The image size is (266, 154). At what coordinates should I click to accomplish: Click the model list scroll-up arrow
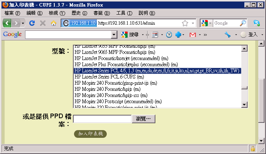tap(244, 49)
